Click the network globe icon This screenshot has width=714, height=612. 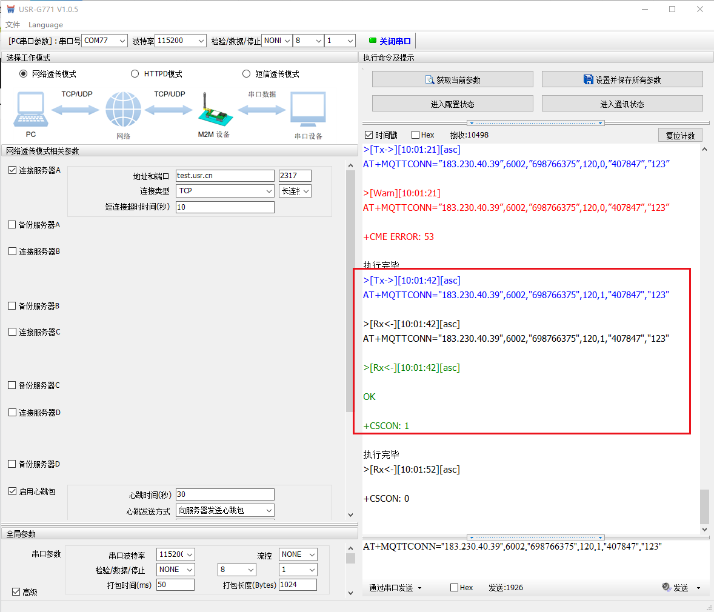pos(123,110)
